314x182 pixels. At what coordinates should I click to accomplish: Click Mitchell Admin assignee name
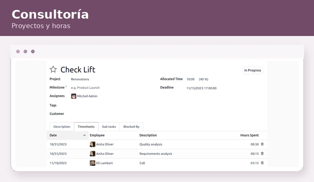(87, 96)
